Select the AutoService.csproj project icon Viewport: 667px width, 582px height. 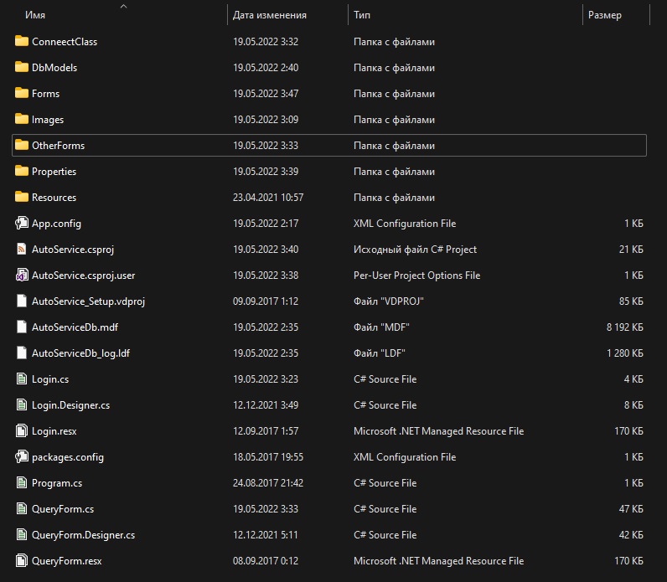click(x=22, y=250)
